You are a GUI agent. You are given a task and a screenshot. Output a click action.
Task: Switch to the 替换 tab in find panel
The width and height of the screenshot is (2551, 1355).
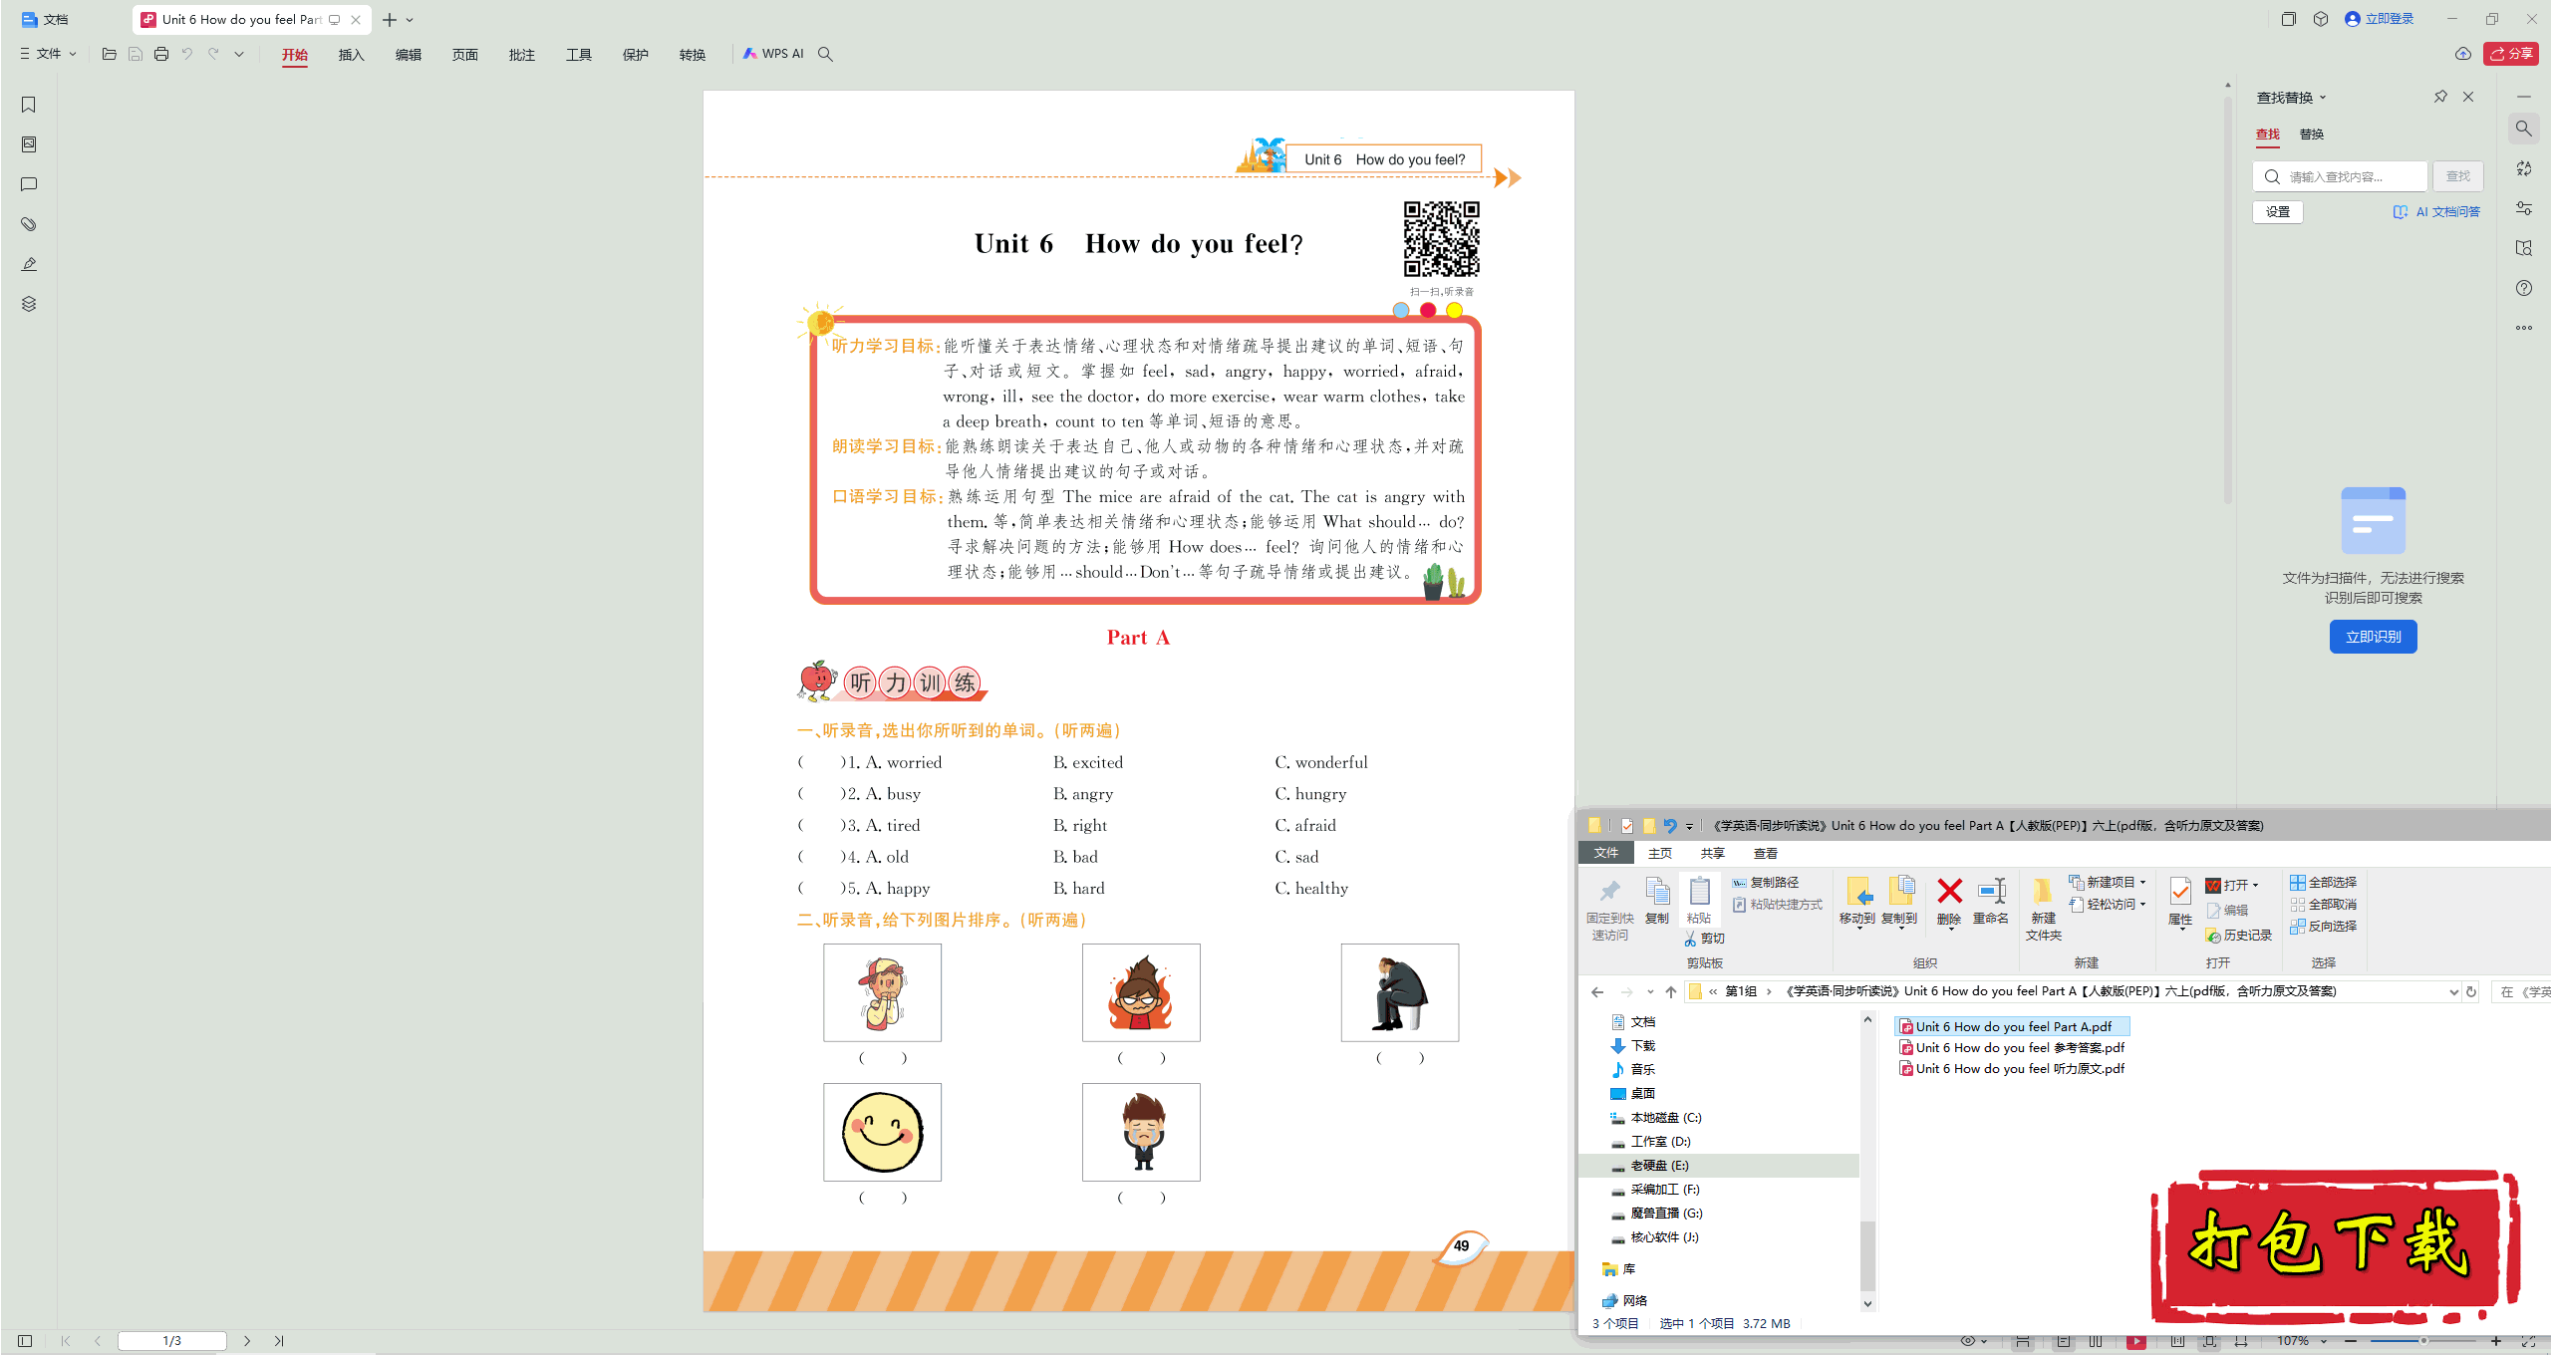click(x=2312, y=135)
